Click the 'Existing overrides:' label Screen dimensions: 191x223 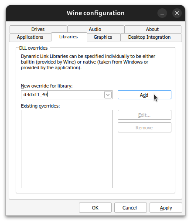pos(41,106)
